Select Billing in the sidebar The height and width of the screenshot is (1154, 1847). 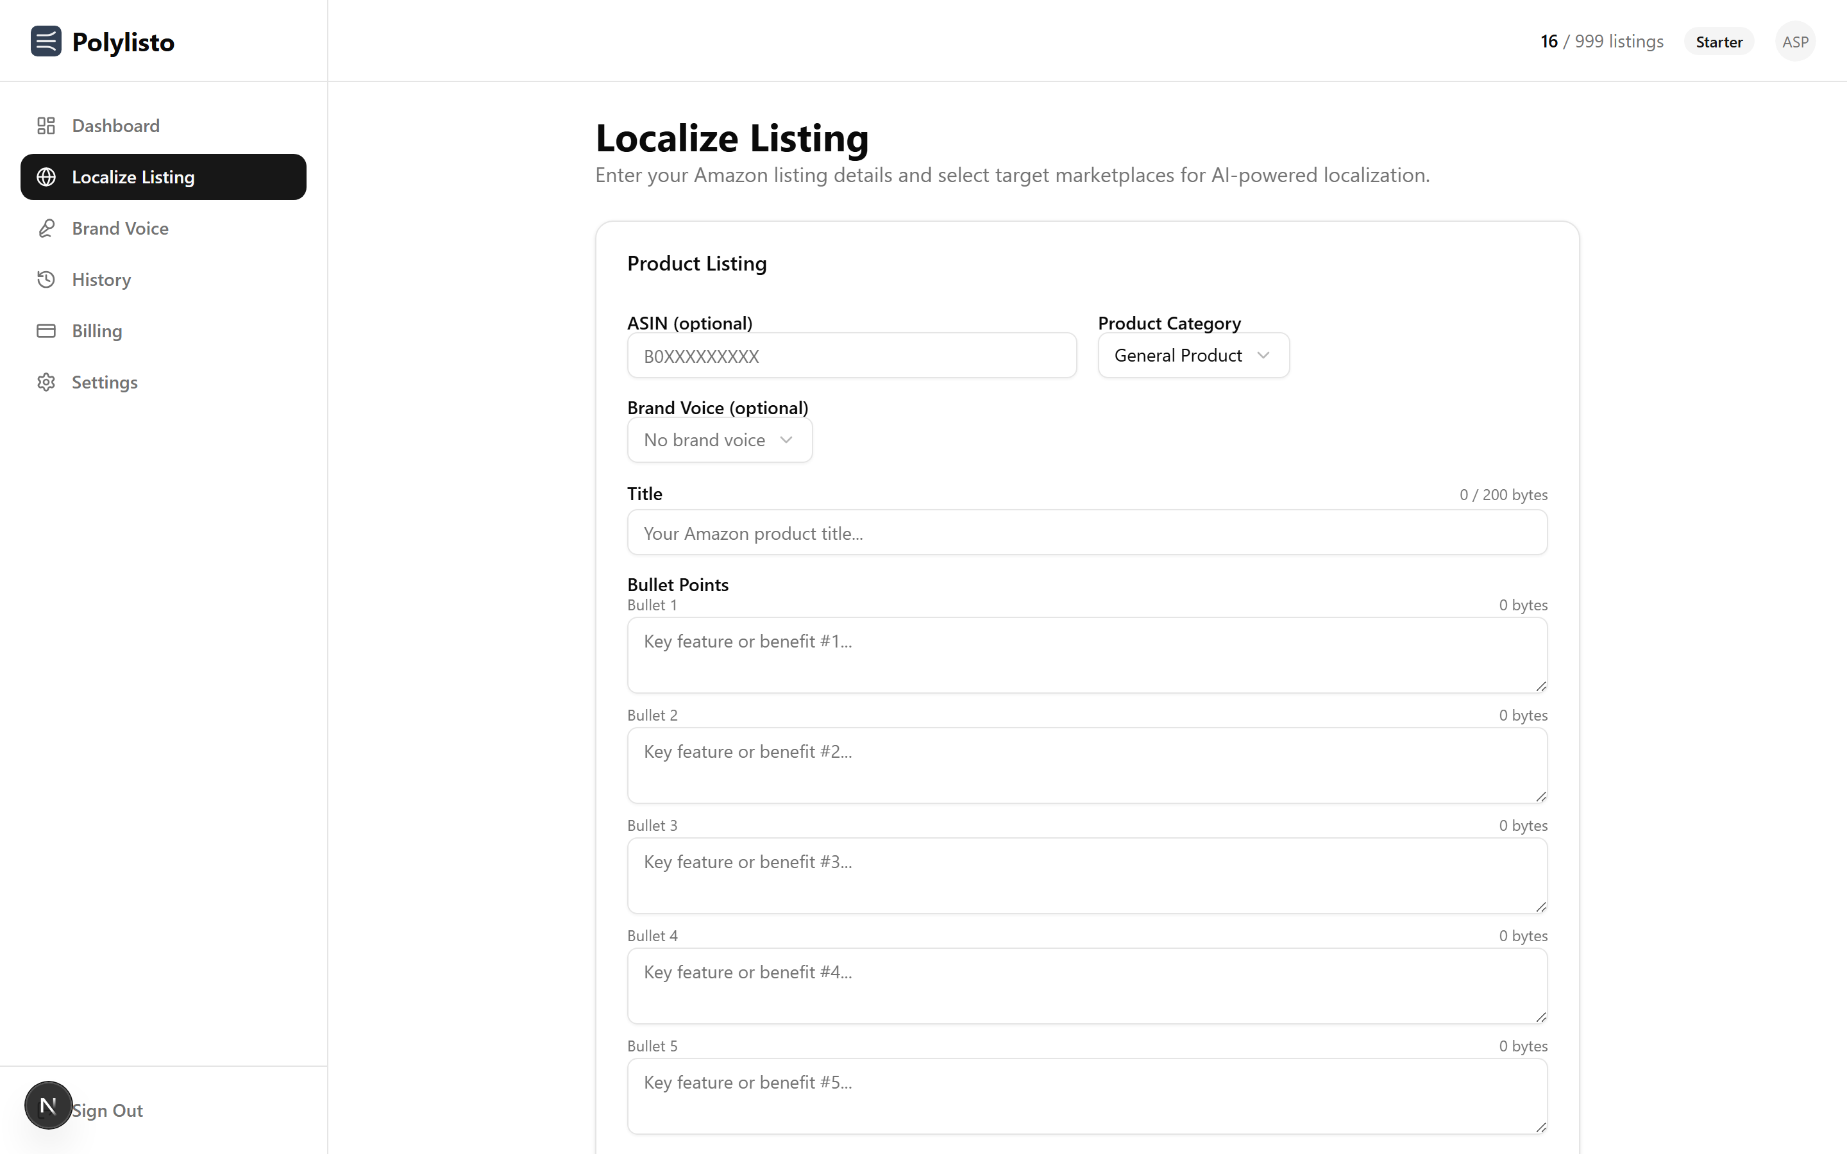point(97,330)
